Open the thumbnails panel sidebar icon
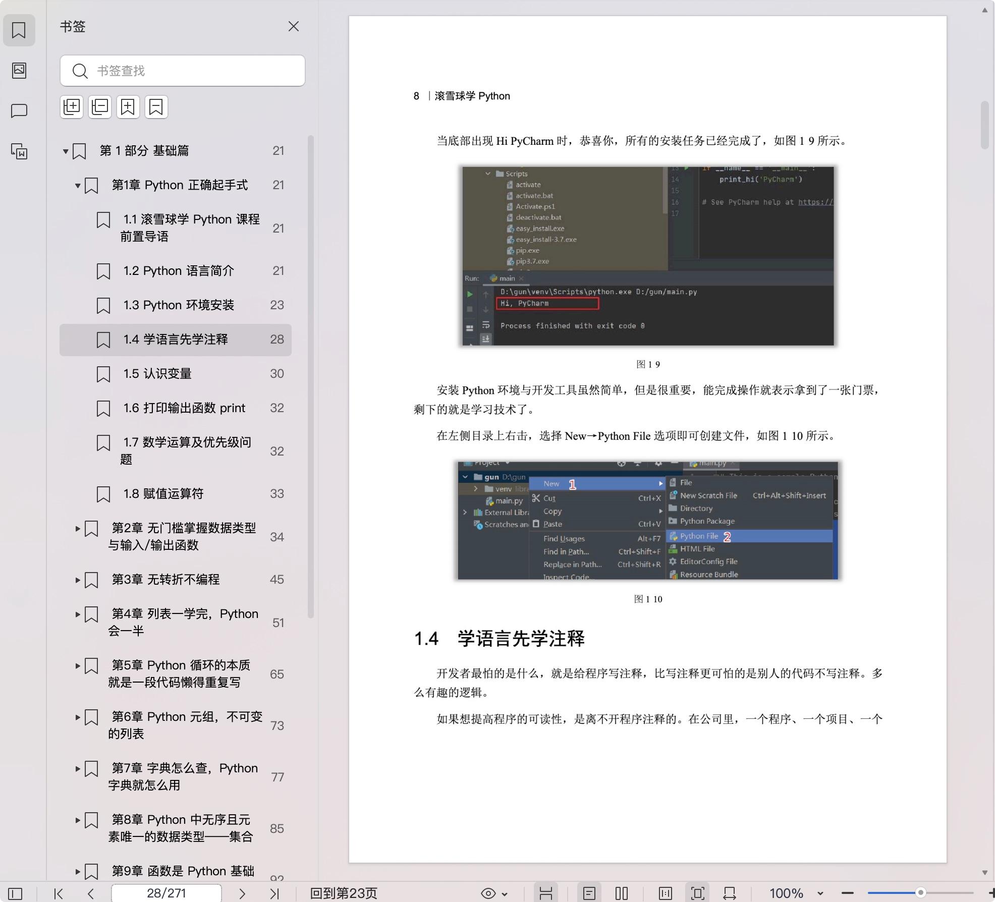Screen dimensions: 995x902 click(19, 71)
